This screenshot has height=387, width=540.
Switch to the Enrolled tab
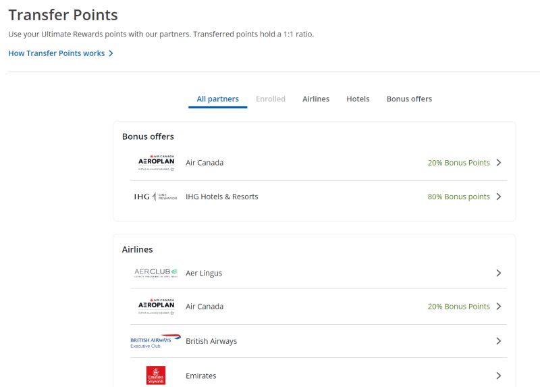(271, 99)
